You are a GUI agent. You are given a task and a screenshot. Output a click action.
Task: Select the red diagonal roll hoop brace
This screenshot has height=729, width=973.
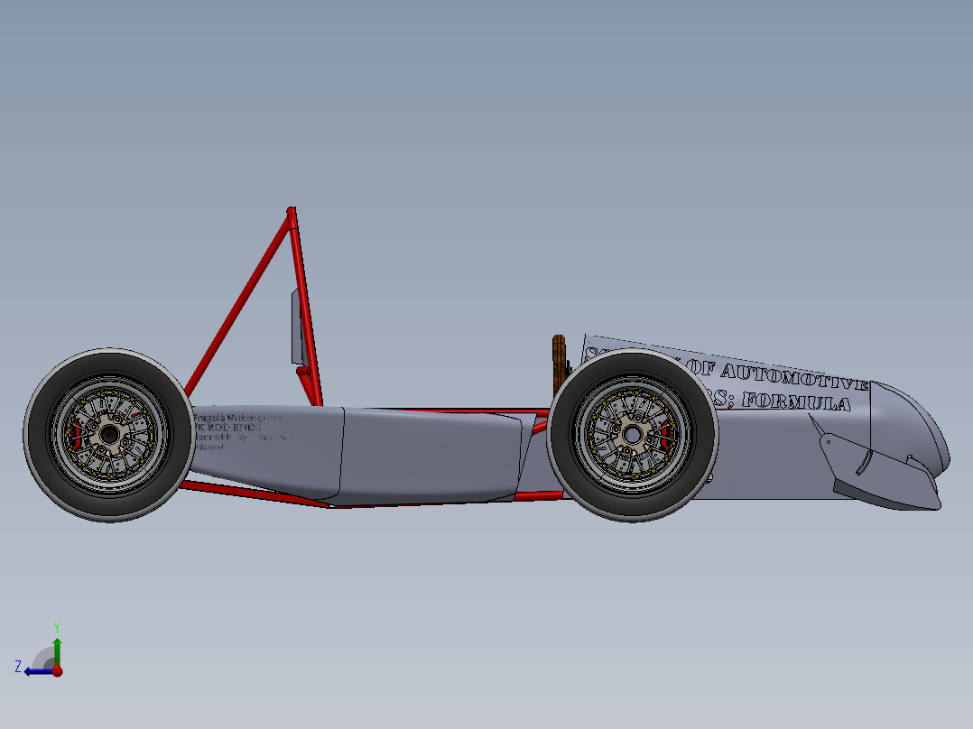tap(237, 307)
